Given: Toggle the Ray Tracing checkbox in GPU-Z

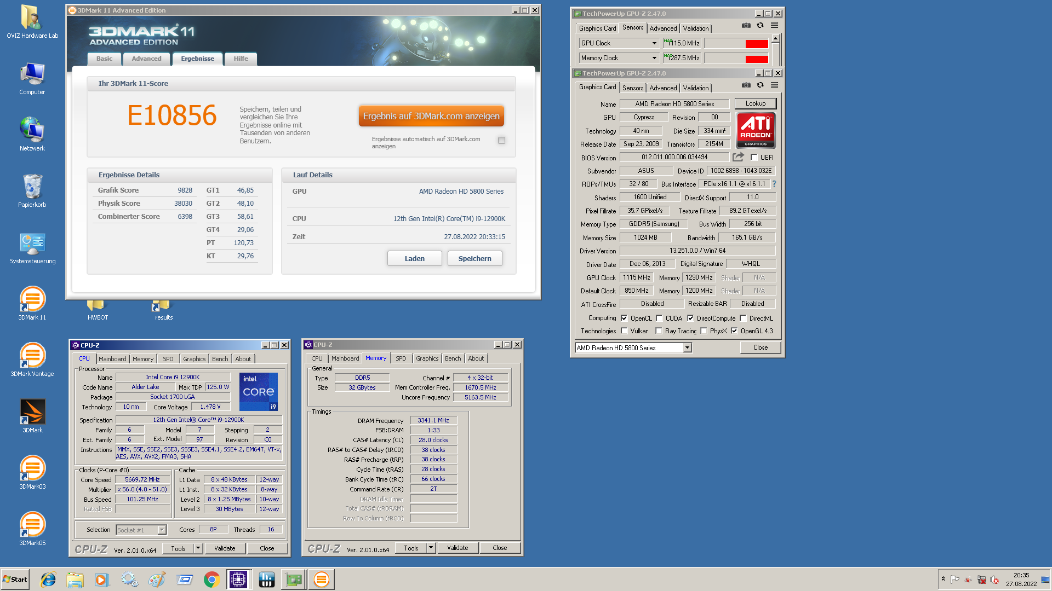Looking at the screenshot, I should [659, 331].
